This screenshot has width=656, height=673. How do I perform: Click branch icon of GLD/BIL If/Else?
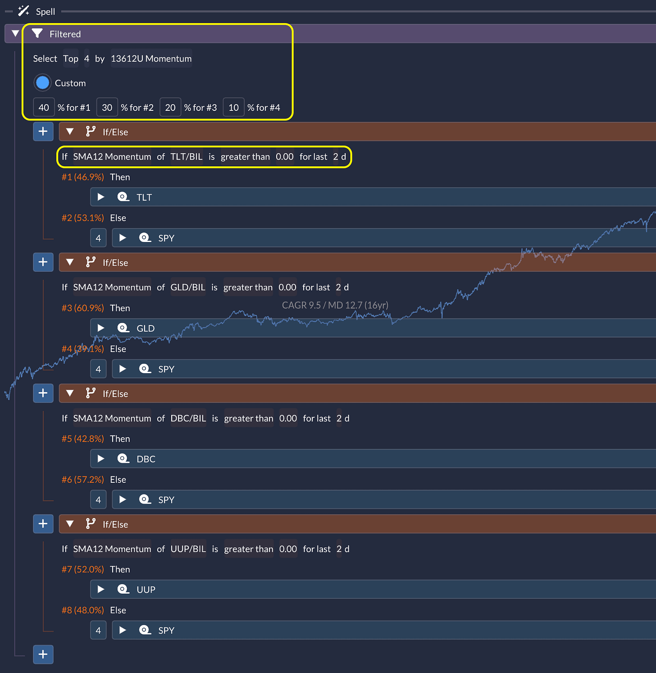[91, 262]
